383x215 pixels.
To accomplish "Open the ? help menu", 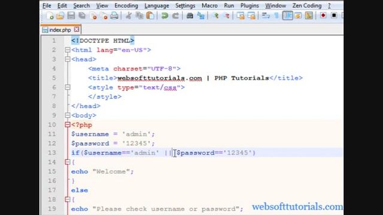I will tap(329, 5).
